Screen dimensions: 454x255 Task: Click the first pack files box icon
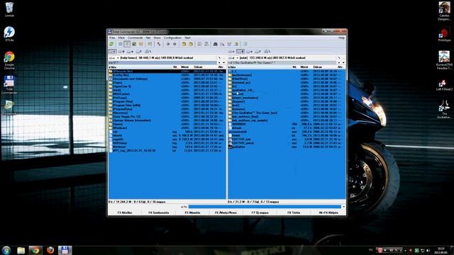tap(184, 44)
